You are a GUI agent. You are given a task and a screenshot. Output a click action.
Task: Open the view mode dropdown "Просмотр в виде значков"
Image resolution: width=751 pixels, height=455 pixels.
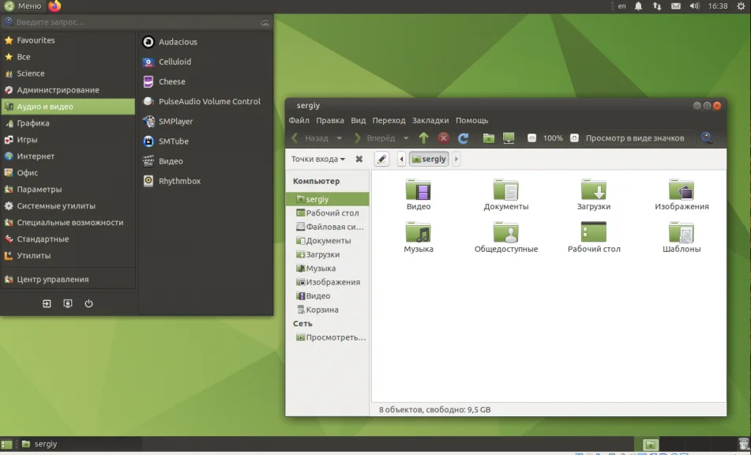635,138
